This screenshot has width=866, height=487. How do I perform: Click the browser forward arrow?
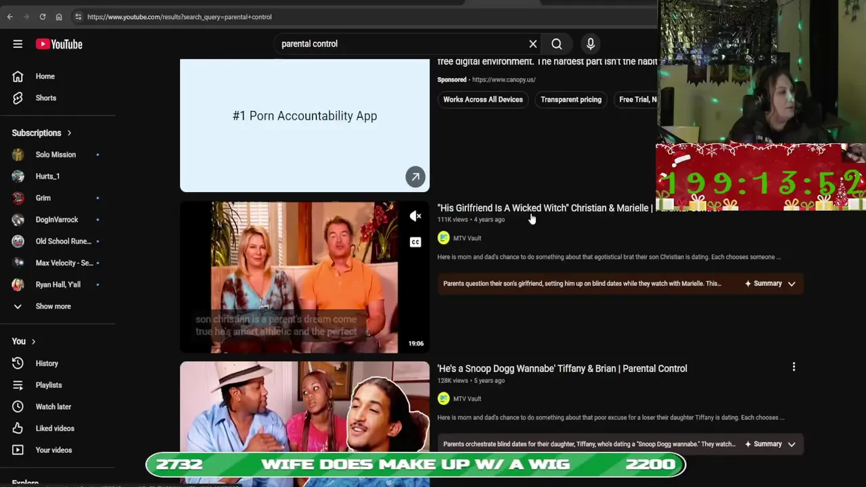26,17
